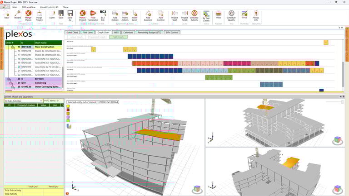
Task: Collapse the Conveying row expander
Action: [x=11, y=83]
